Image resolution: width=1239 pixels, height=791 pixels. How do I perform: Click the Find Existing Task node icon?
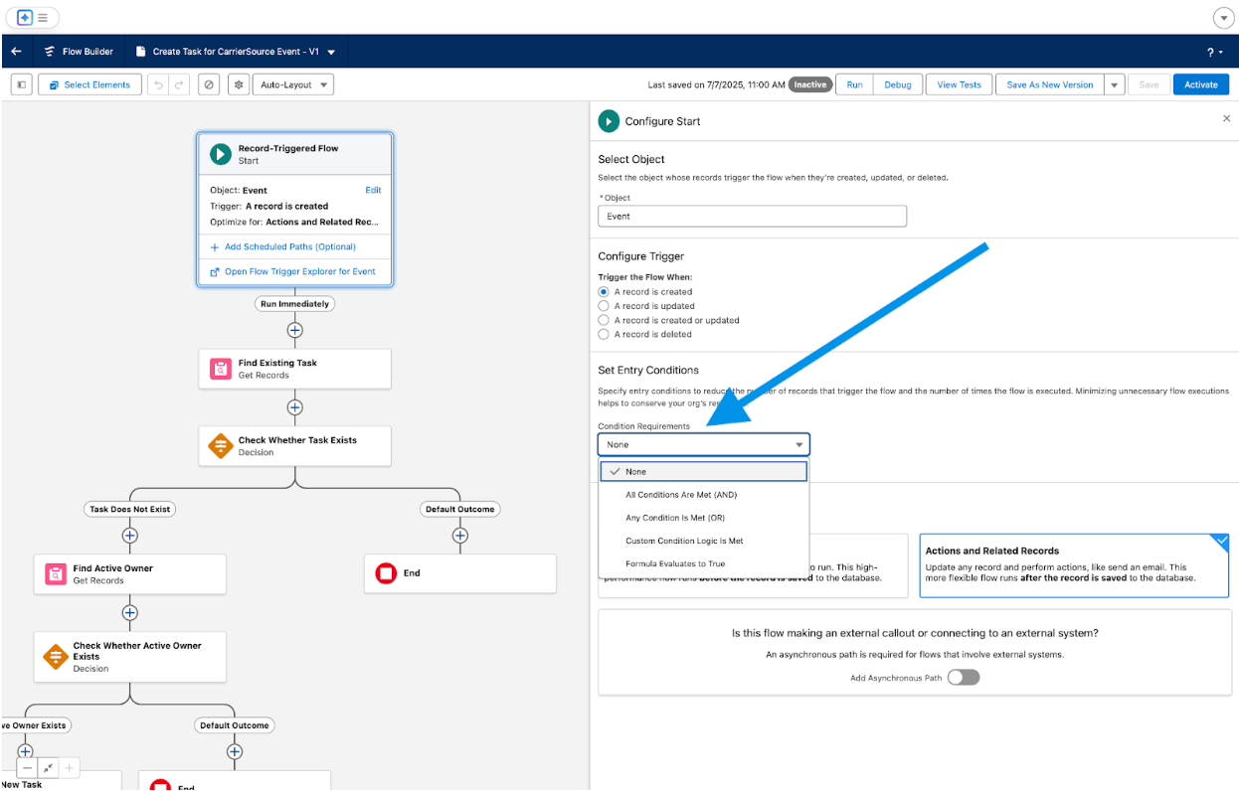click(220, 369)
